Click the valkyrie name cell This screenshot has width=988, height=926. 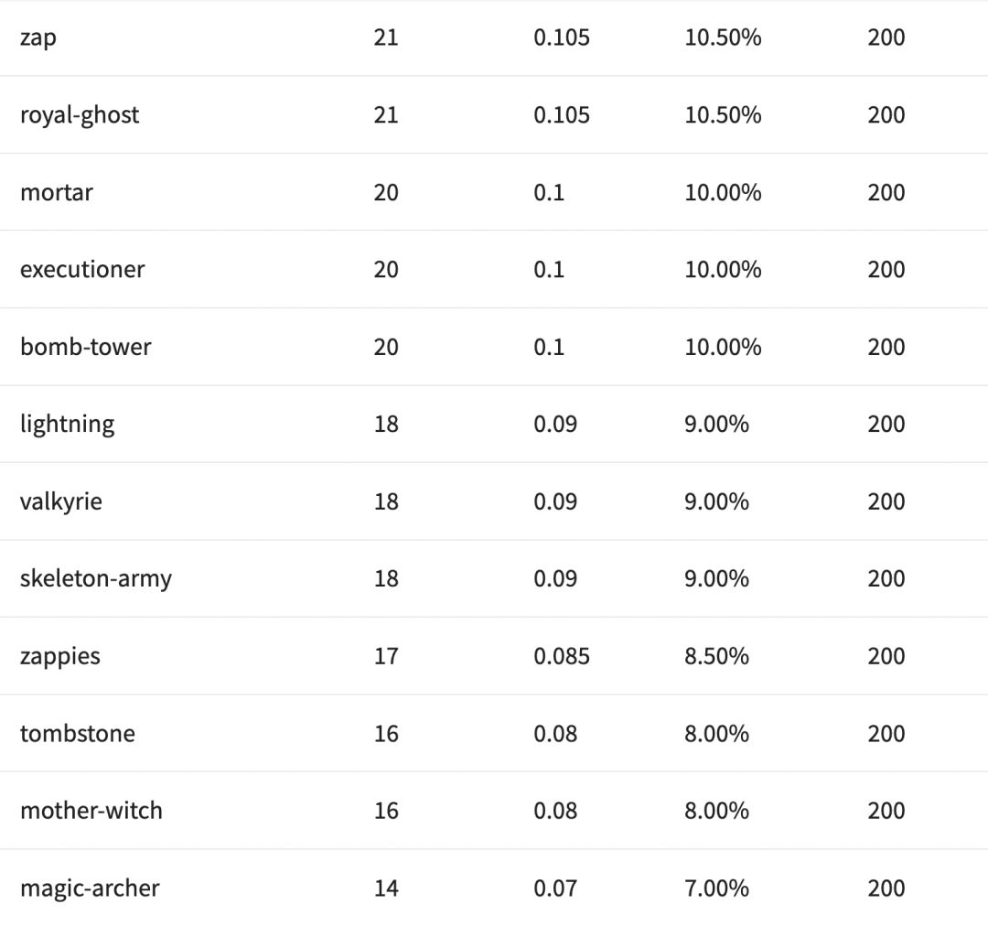point(60,501)
